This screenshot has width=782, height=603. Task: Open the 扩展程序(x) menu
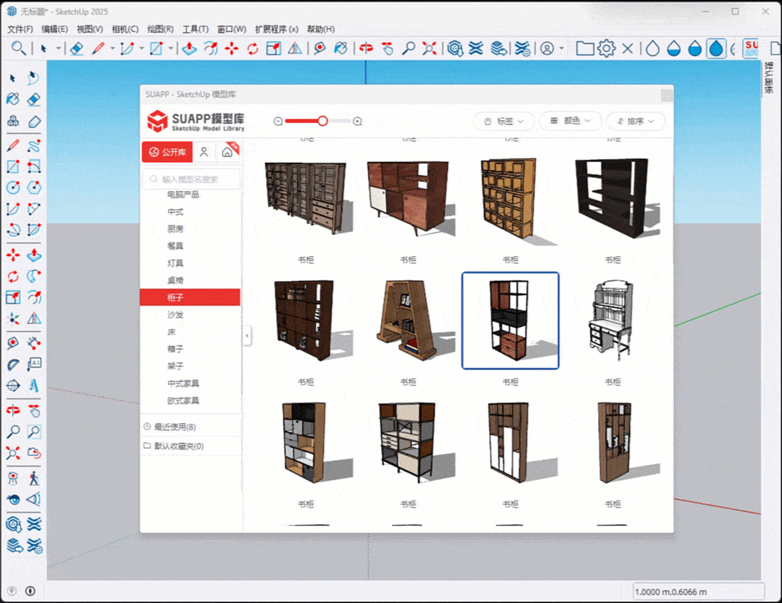(x=277, y=29)
